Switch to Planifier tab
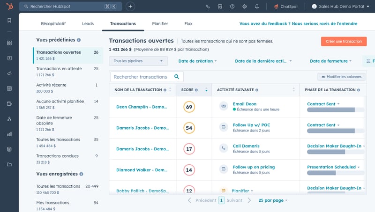Viewport: 375px width, 212px height. click(160, 24)
